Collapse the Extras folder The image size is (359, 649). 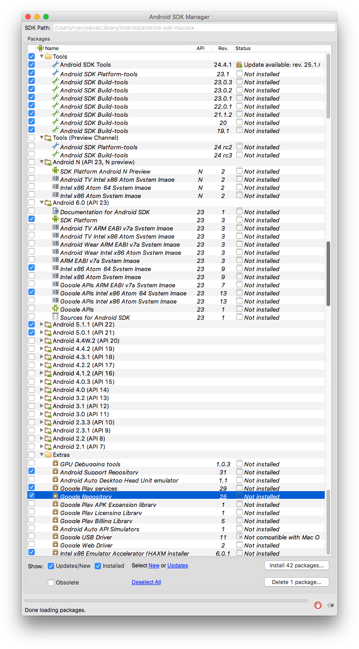(42, 455)
